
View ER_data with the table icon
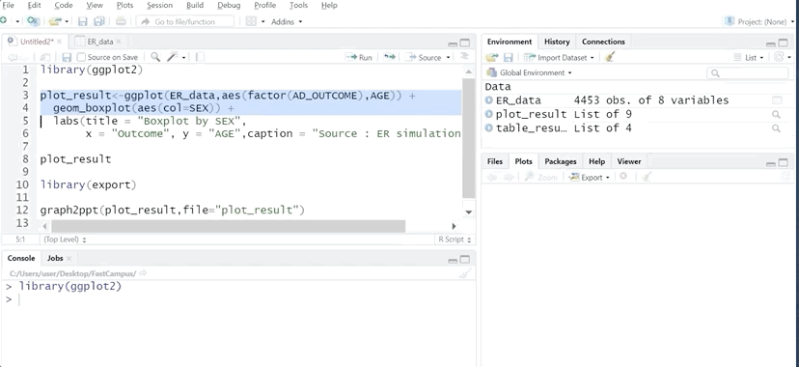[x=776, y=100]
